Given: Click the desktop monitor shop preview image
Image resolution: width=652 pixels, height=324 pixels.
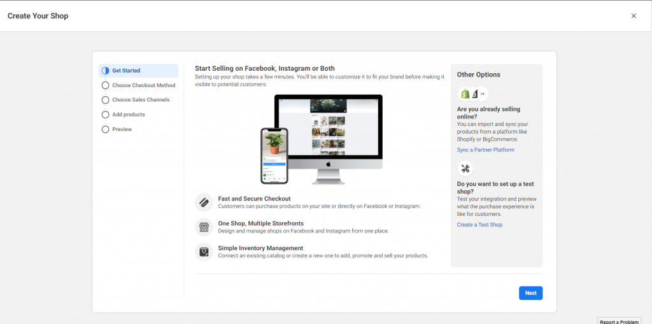Looking at the screenshot, I should pyautogui.click(x=329, y=139).
